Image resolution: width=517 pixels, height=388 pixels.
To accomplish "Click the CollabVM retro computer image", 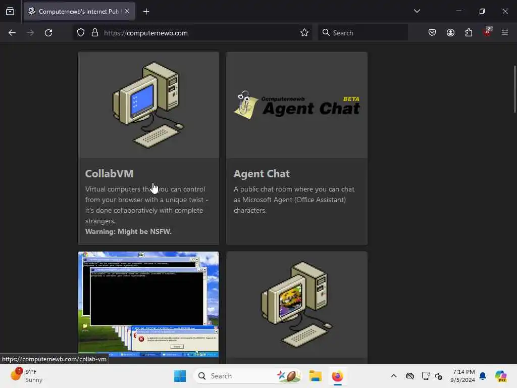I will 148,105.
